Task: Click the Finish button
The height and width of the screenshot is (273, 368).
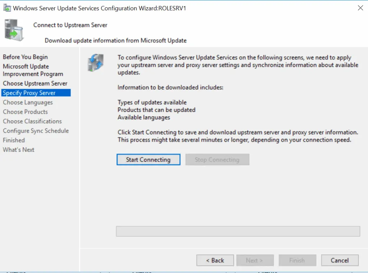Action: 297,260
